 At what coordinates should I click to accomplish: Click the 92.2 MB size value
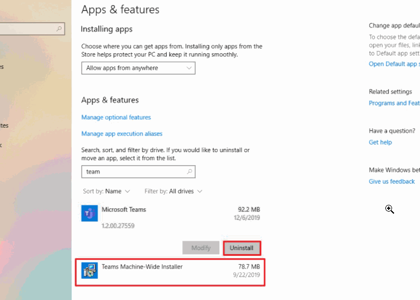tap(249, 209)
